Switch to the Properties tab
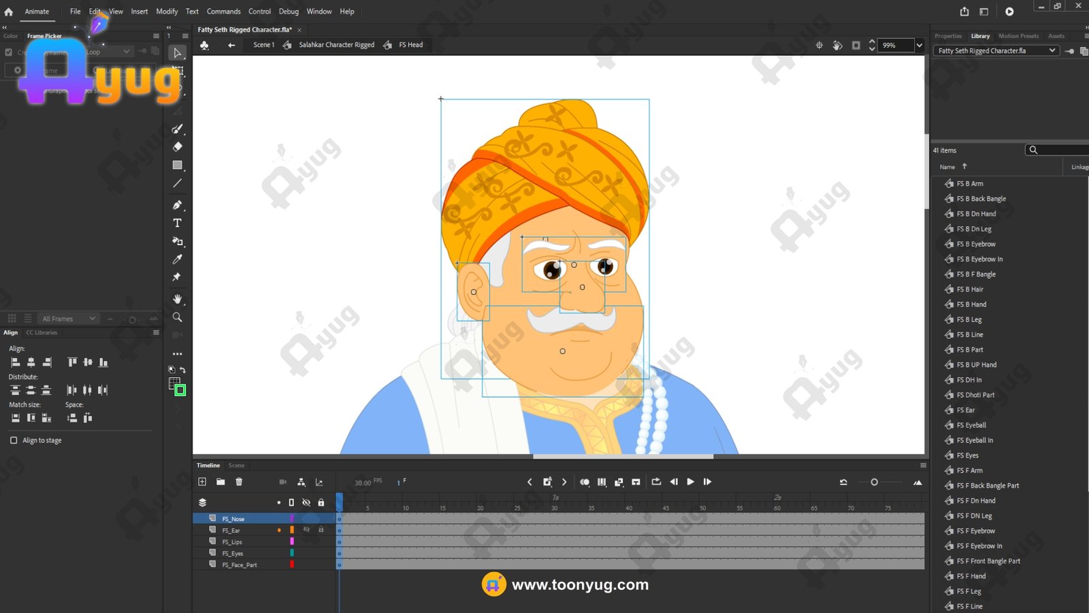The height and width of the screenshot is (613, 1089). [x=948, y=36]
